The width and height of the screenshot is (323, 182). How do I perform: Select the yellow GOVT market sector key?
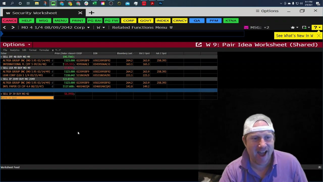(x=146, y=20)
